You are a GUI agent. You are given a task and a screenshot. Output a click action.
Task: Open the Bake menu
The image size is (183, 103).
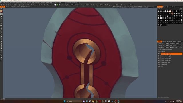(47, 3)
